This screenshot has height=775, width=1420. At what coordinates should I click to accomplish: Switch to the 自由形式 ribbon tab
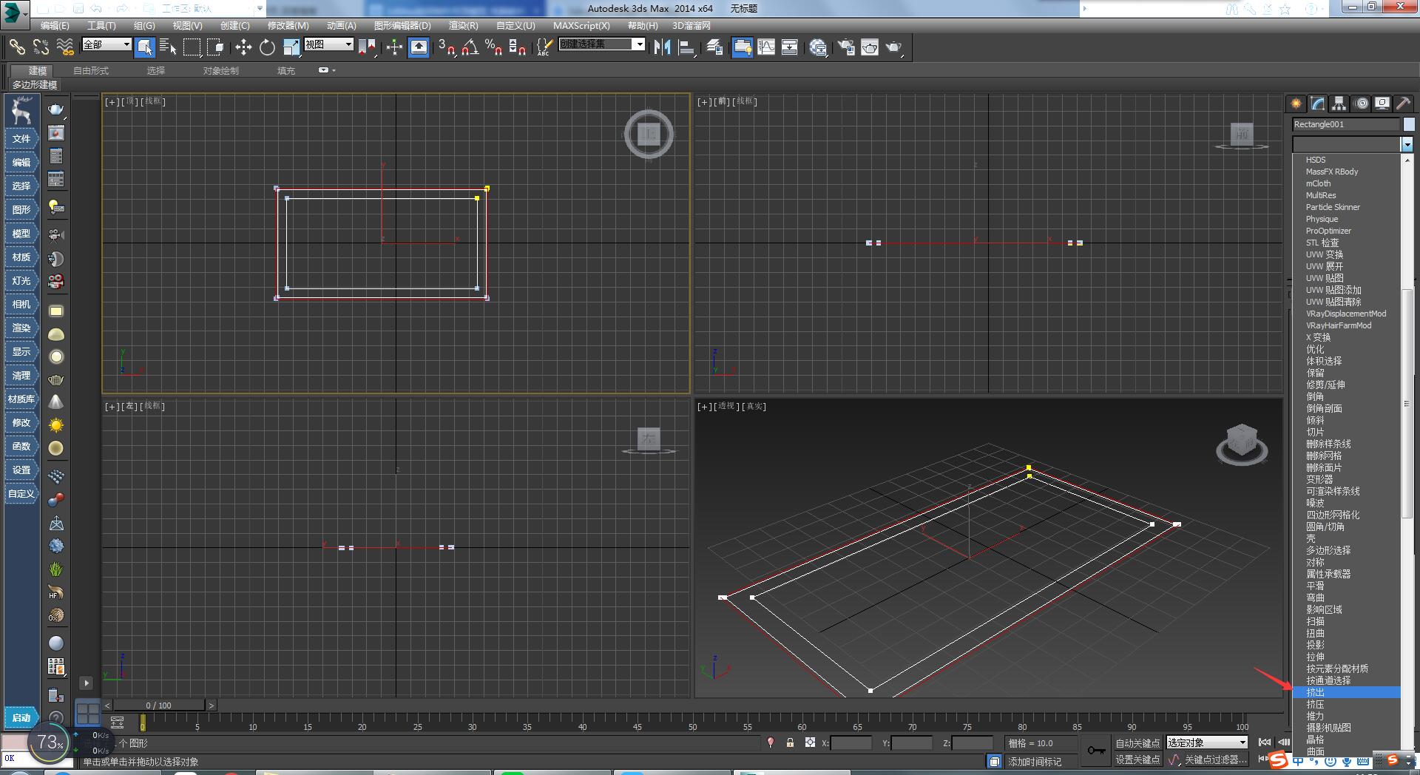click(89, 71)
